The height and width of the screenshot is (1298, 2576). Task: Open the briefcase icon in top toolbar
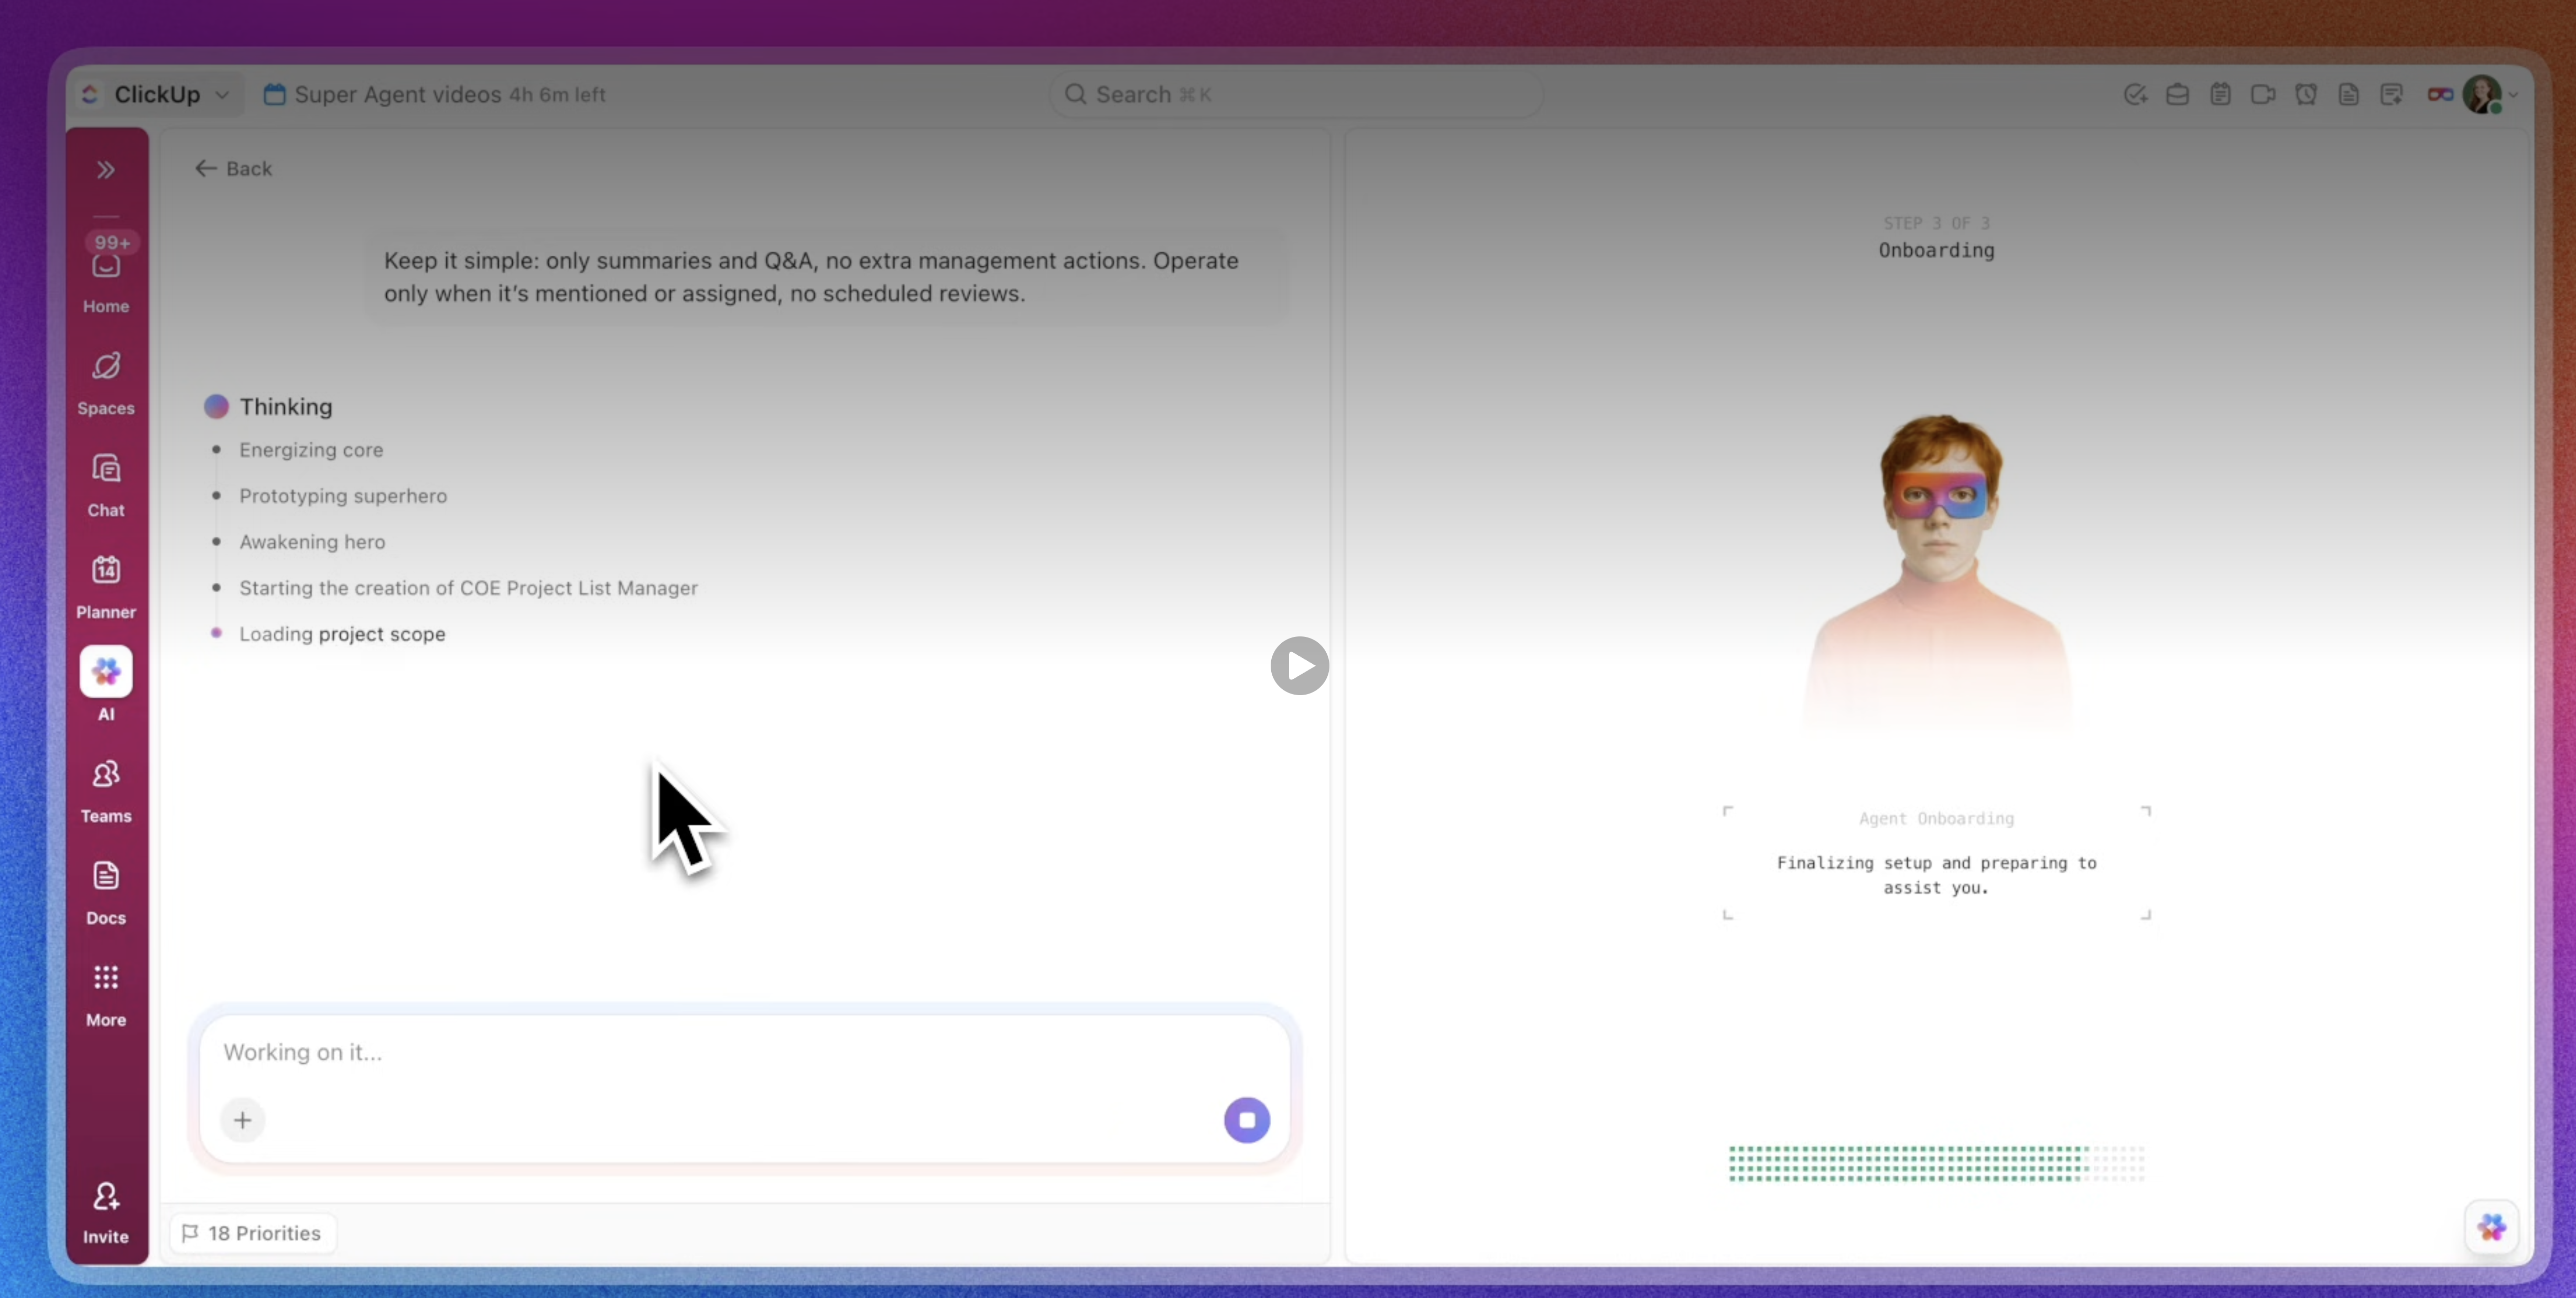click(x=2177, y=94)
